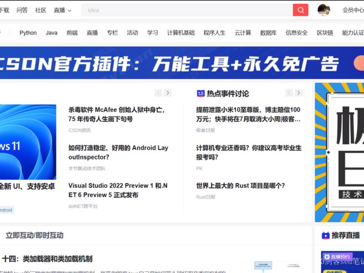364x273 pixels.
Task: Open the 计算机专业还香吗 discussion
Action: [x=248, y=152]
